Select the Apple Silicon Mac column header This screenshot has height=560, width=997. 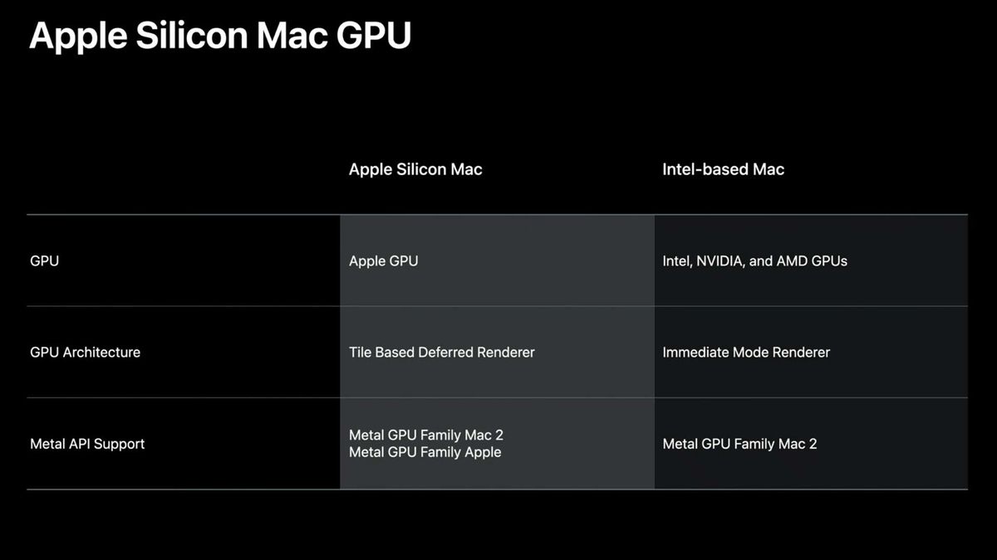pos(415,169)
